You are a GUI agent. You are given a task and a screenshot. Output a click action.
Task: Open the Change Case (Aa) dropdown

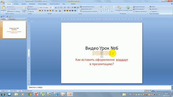pos(56,11)
